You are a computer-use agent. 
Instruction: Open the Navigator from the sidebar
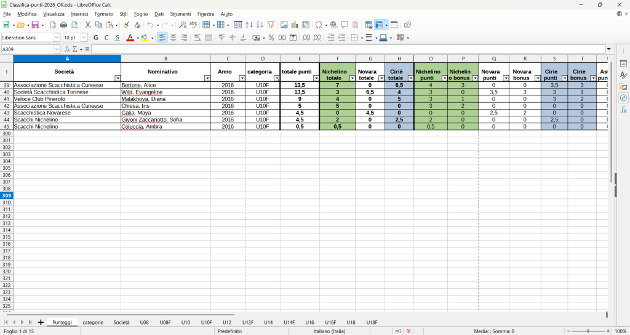pyautogui.click(x=623, y=98)
